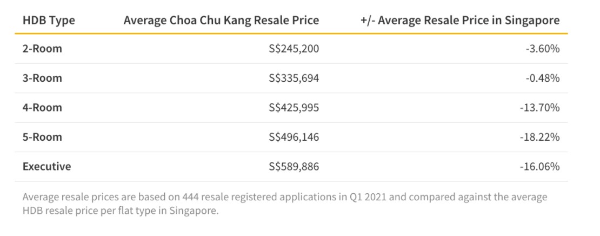Click the S$425,995 price cell
This screenshot has width=600, height=236.
tap(294, 108)
